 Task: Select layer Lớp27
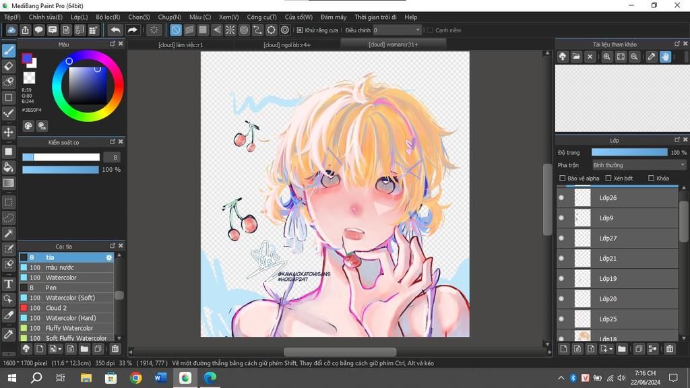coord(617,238)
